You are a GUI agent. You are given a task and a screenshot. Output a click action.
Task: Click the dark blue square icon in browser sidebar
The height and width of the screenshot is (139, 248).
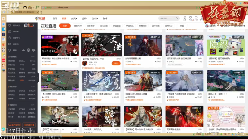(x=4, y=34)
